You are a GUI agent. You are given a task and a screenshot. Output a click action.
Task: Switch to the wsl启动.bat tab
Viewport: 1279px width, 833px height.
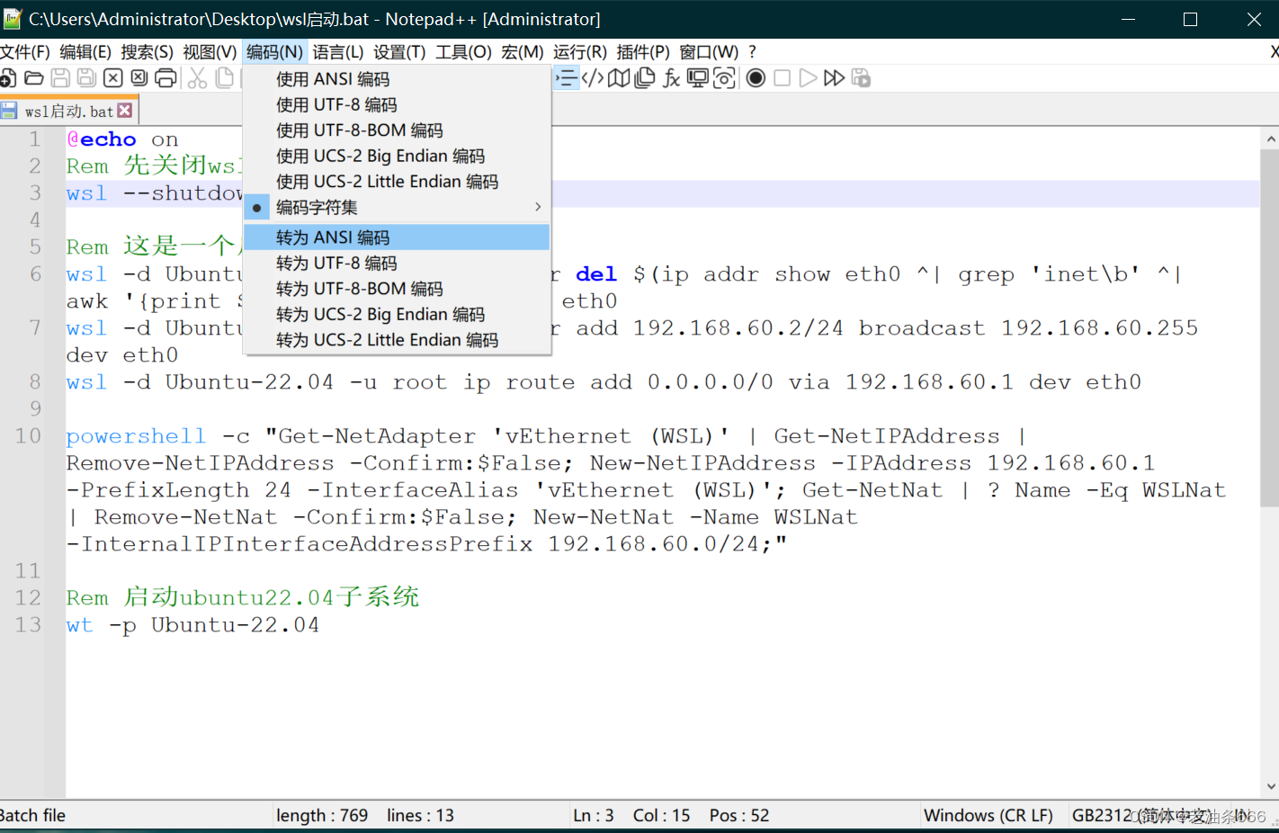[70, 111]
